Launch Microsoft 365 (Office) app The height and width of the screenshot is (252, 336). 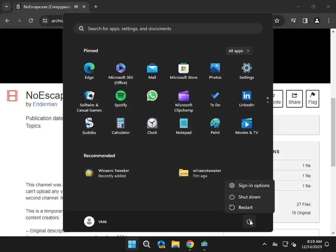tap(121, 74)
